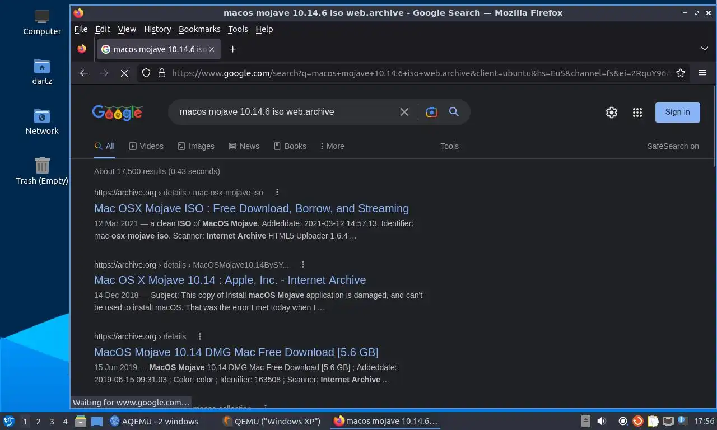Viewport: 717px width, 430px height.
Task: Open clipboard manager tray icon
Action: [x=653, y=421]
